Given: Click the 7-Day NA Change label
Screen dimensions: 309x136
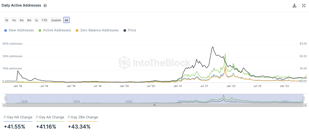Looking at the screenshot, I should tap(18, 117).
